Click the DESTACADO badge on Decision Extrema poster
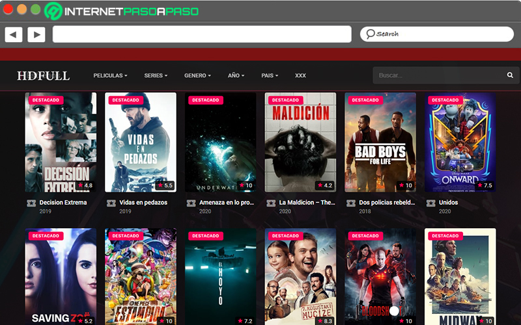The image size is (521, 325). point(46,100)
